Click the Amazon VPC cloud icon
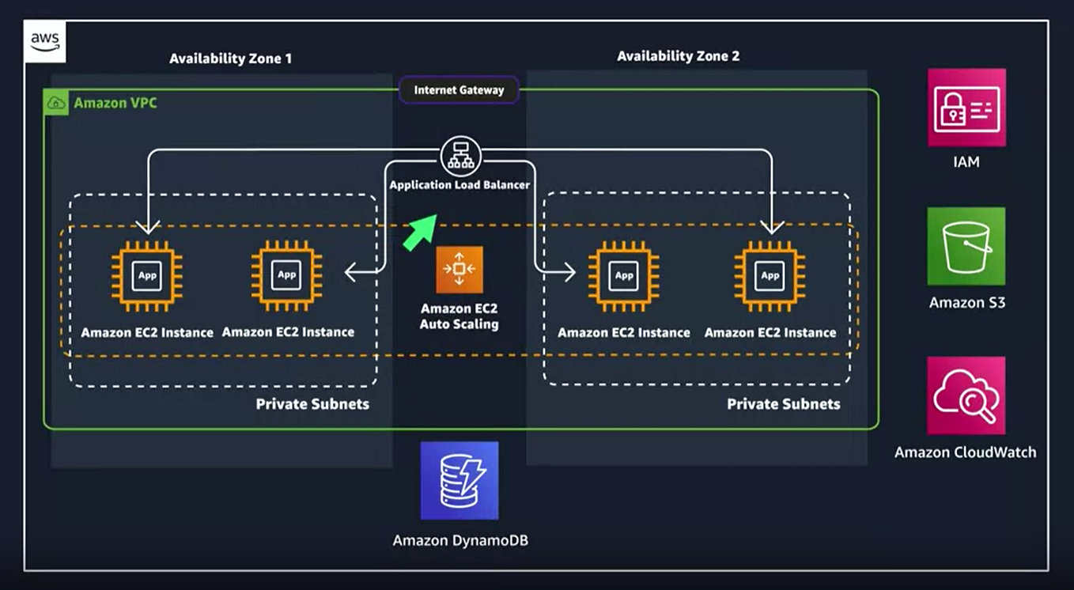Viewport: 1074px width, 590px height. point(55,102)
